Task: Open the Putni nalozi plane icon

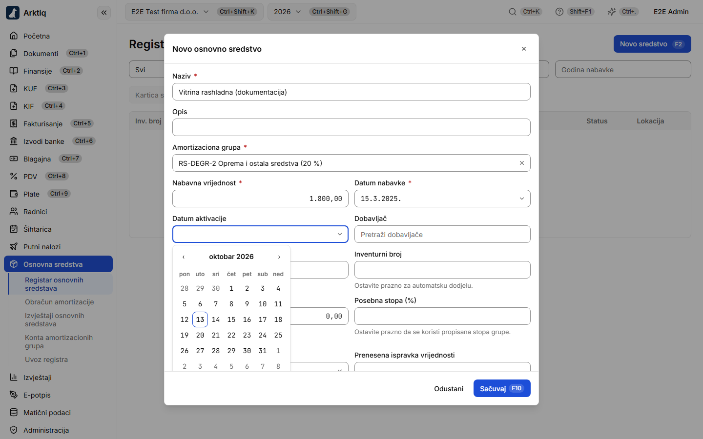Action: pos(14,246)
